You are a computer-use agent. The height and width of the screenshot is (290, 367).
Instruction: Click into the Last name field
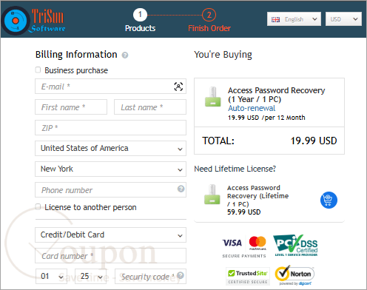[x=150, y=107]
